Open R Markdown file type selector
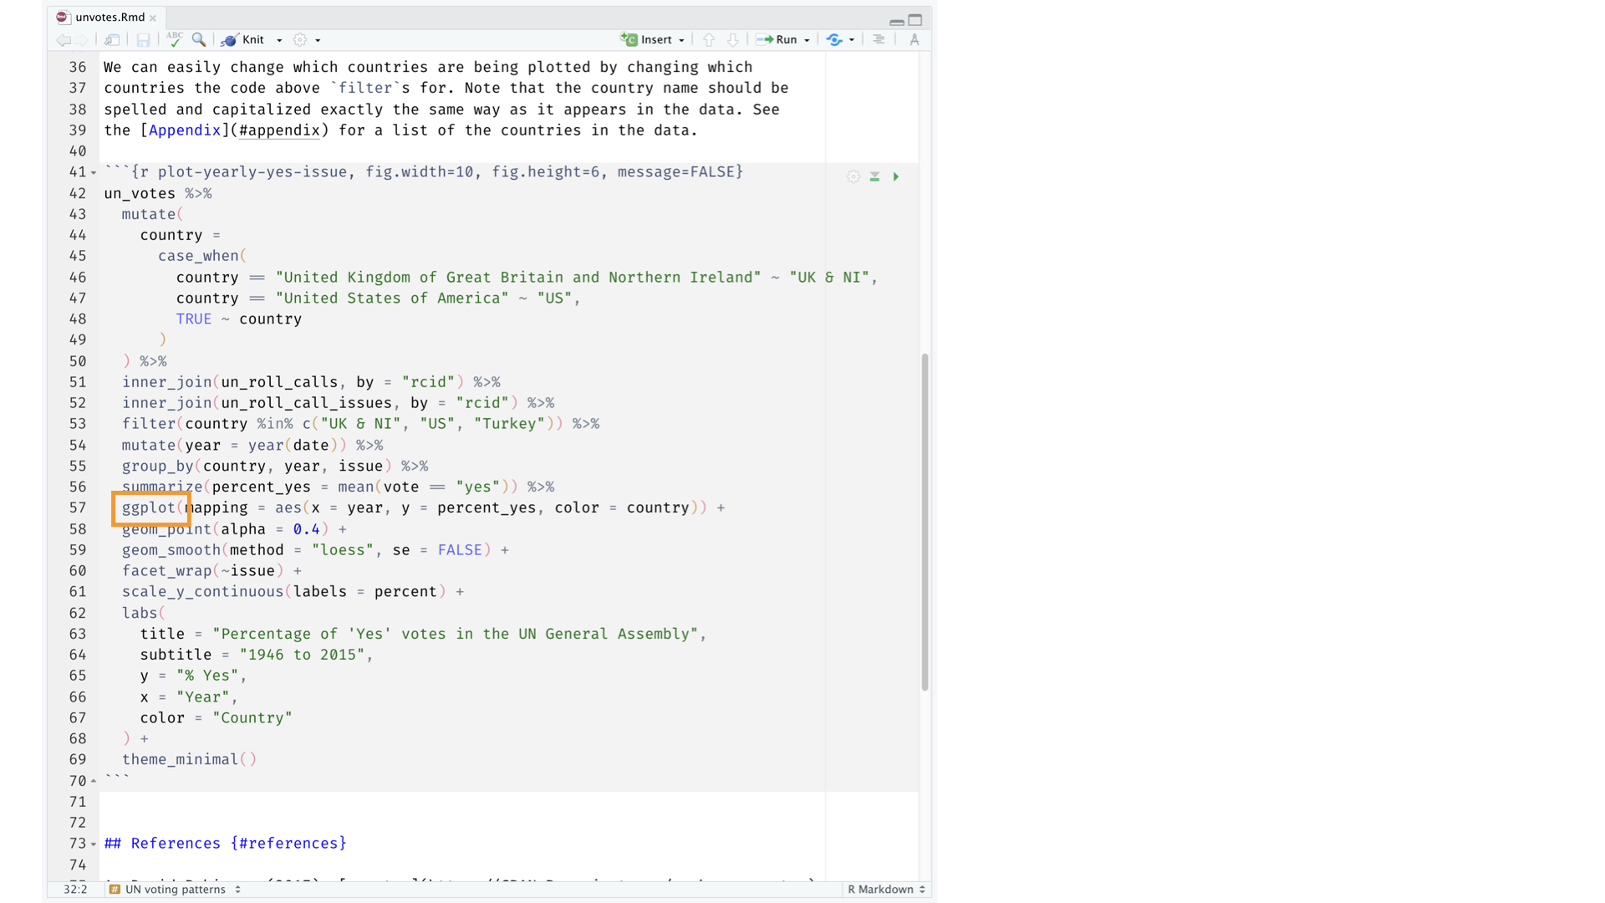This screenshot has height=903, width=1605. pos(886,889)
